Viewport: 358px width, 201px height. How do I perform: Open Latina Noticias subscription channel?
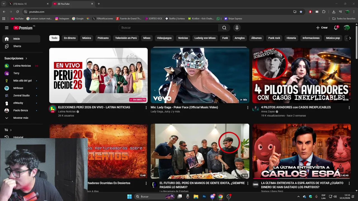pyautogui.click(x=21, y=66)
